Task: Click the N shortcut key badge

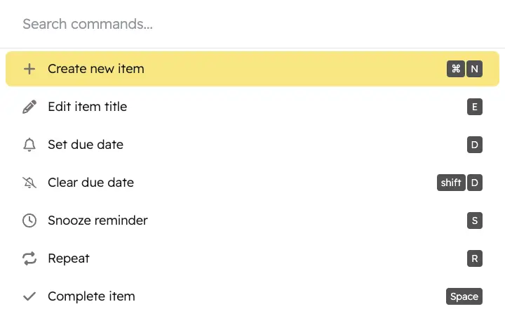Action: pyautogui.click(x=474, y=69)
